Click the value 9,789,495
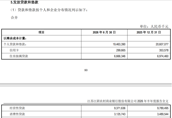Image resolution: width=172 pixels, height=118 pixels. pyautogui.click(x=163, y=108)
